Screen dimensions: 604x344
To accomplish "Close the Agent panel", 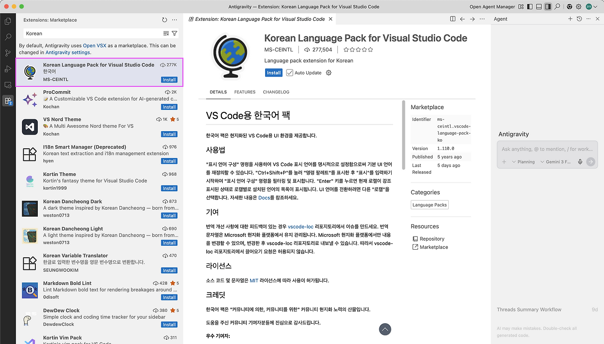I will click(x=597, y=19).
